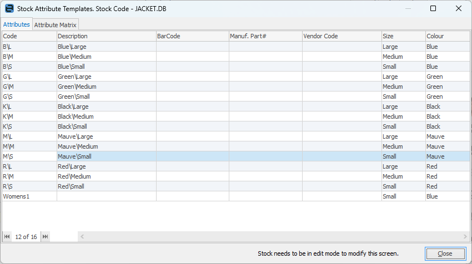This screenshot has height=264, width=472.
Task: Click the Green\Medium description cell
Action: (x=106, y=87)
